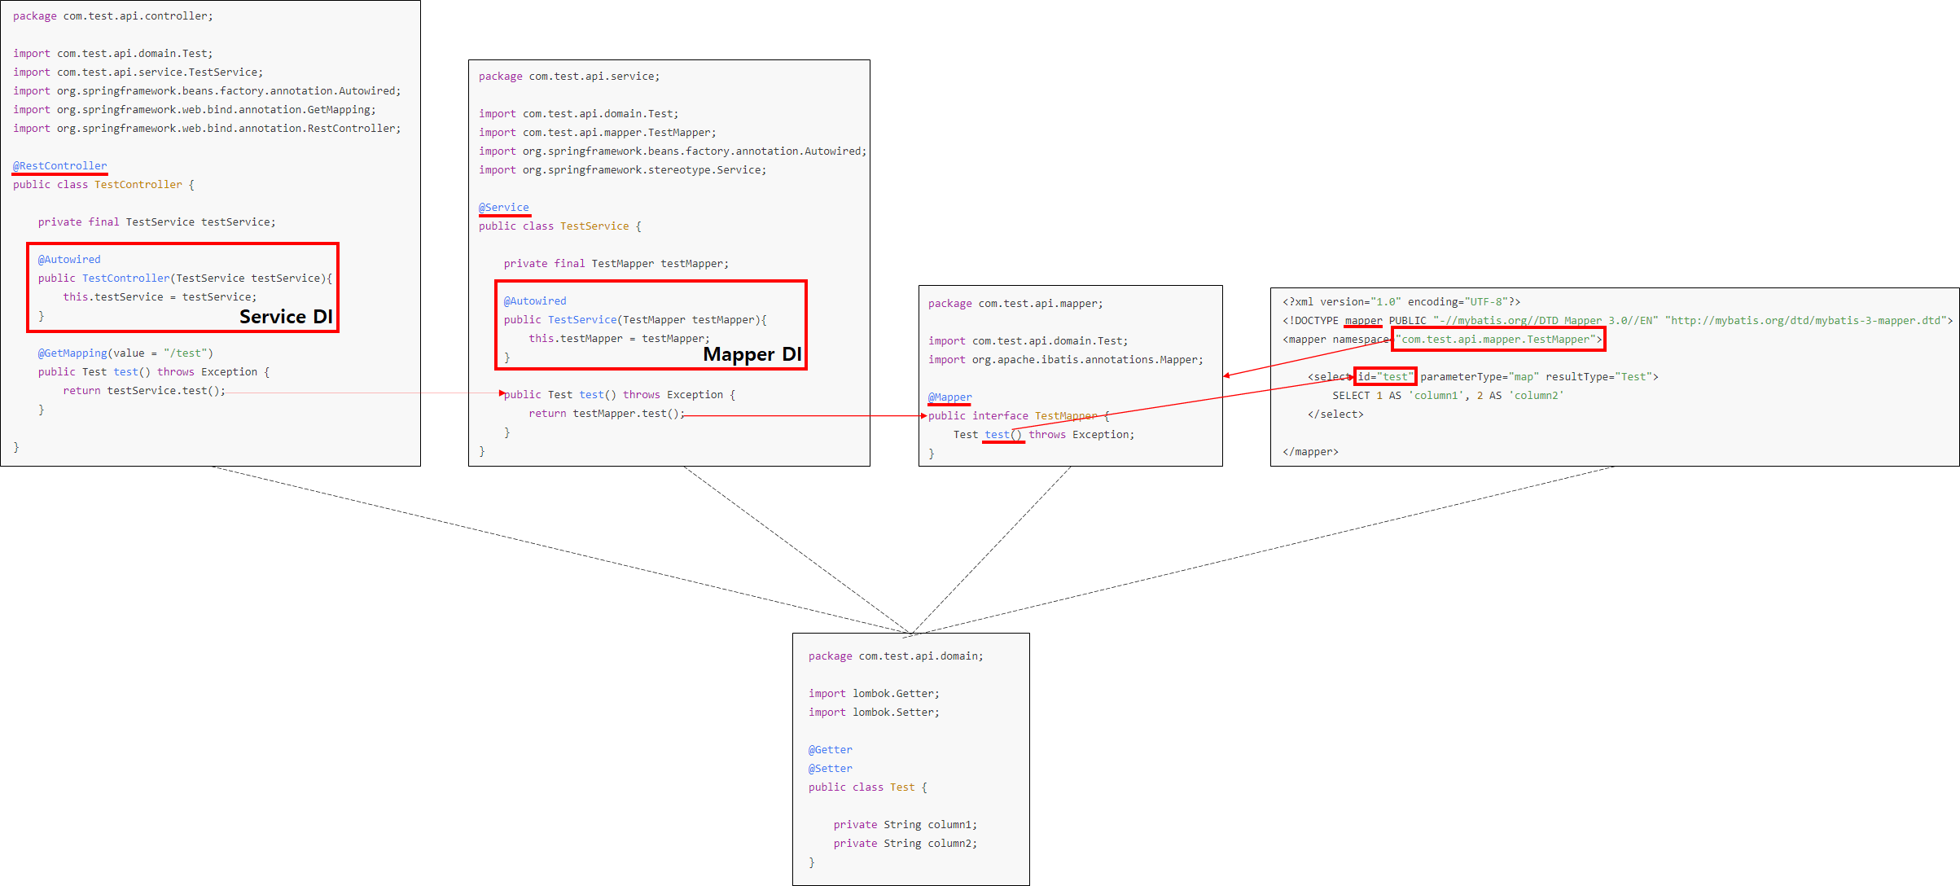The height and width of the screenshot is (886, 1960).
Task: Click @Autowired inside the Service DI box
Action: click(69, 260)
